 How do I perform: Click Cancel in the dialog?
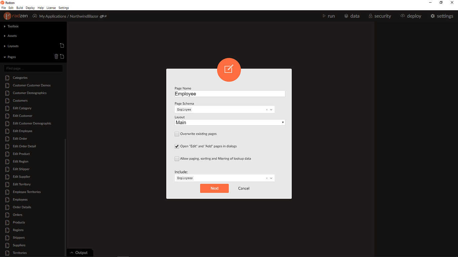(x=244, y=188)
